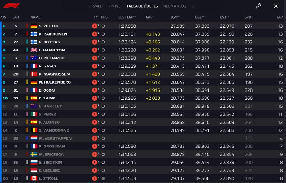Open the wrench settings icon
286x183 pixels.
[x=258, y=6]
